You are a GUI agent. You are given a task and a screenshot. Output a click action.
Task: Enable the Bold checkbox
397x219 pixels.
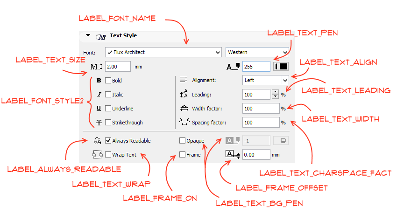tap(108, 81)
